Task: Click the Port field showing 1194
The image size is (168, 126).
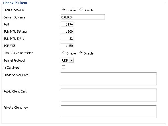Action: coord(67,24)
